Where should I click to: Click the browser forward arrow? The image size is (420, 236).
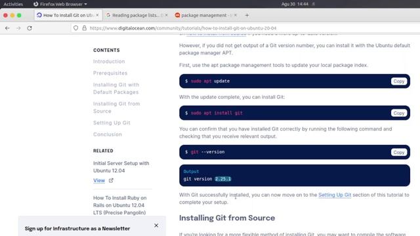(18, 28)
